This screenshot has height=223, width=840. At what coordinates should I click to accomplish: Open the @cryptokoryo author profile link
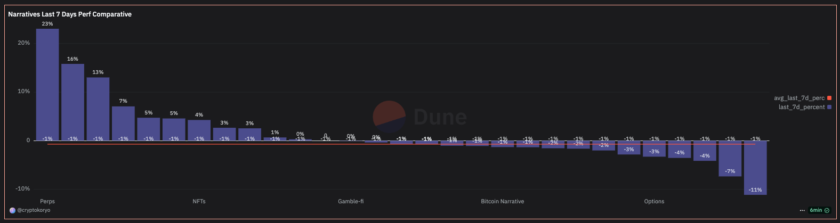(x=34, y=210)
